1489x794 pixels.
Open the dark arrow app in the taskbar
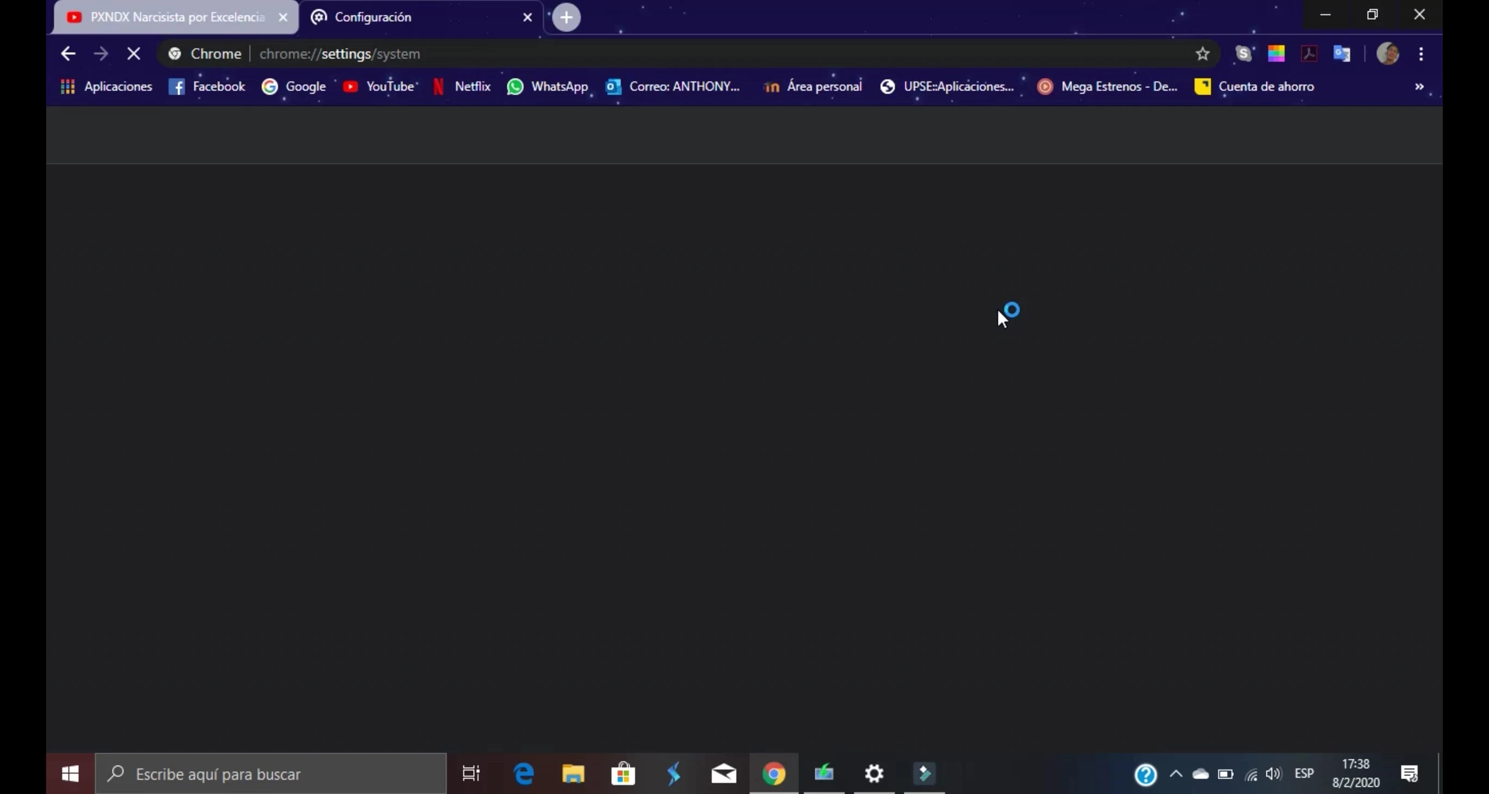pos(925,774)
